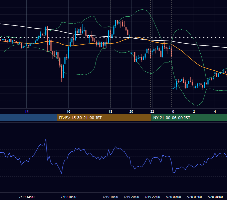Viewport: 227px width, 200px height.
Task: Click the 7/20 02:00 date label
Action: [194, 197]
